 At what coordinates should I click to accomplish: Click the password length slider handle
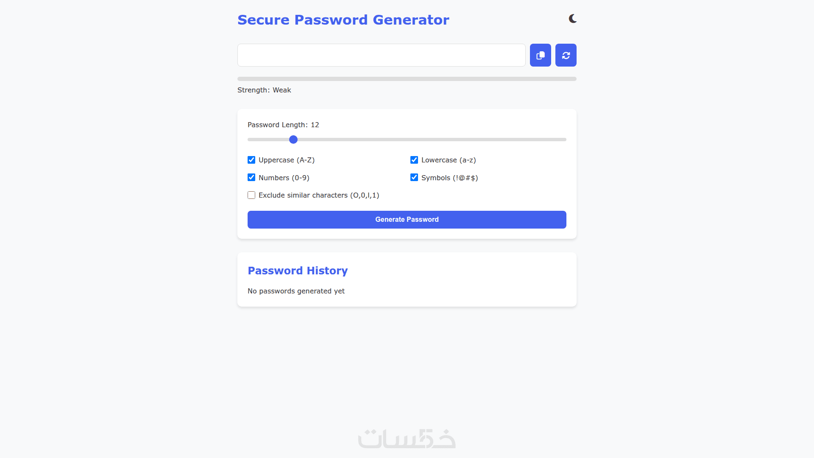[293, 140]
